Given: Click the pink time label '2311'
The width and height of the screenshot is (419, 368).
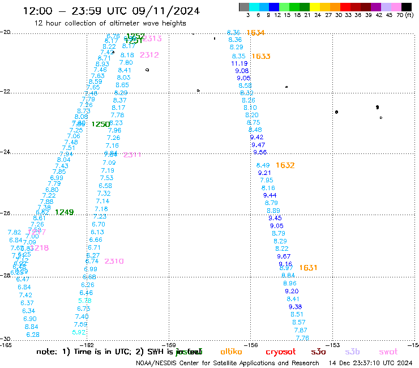Looking at the screenshot, I should tap(132, 155).
